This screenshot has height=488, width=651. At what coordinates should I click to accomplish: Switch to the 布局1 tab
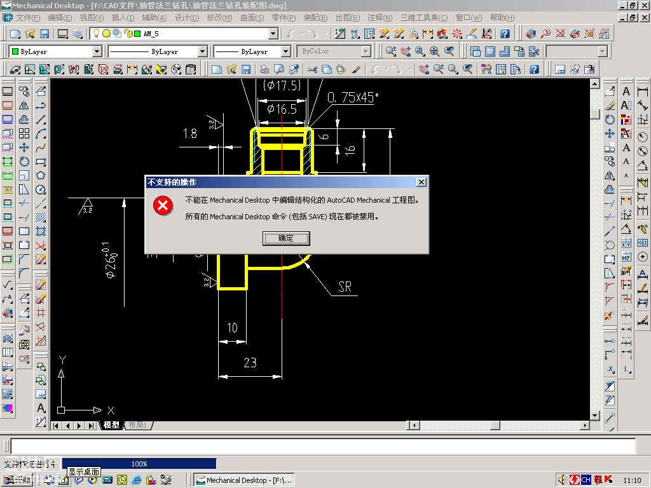pos(138,425)
